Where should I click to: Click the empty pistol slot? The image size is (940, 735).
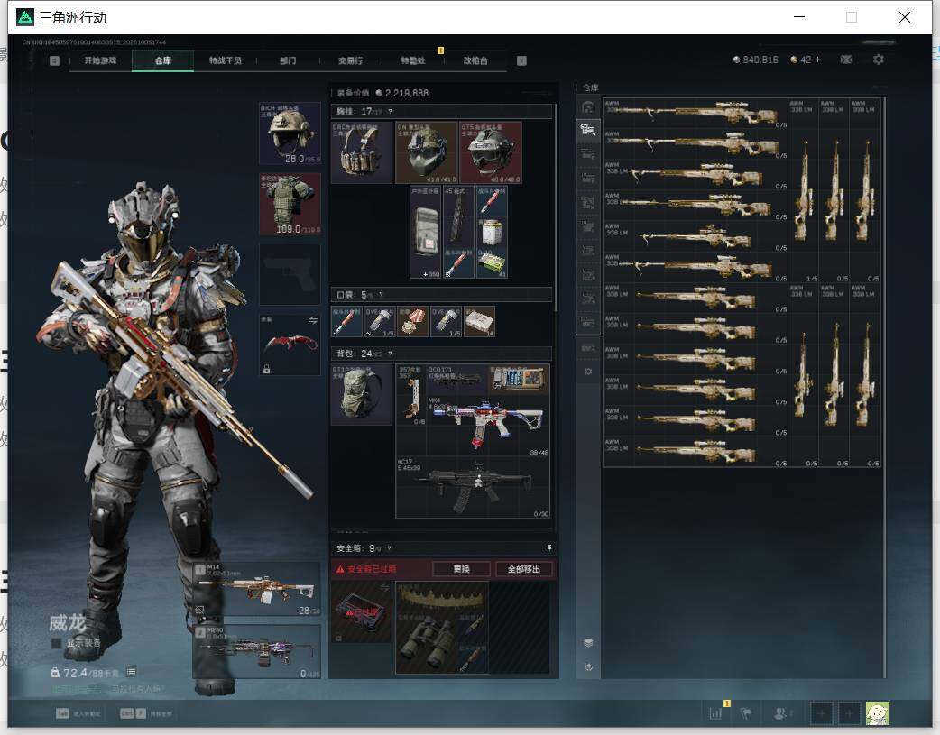[290, 274]
